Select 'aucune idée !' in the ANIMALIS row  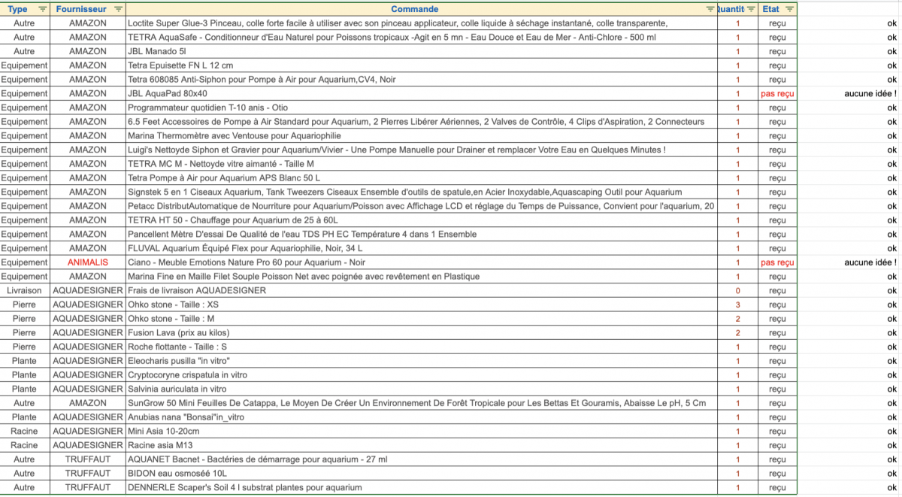click(870, 262)
